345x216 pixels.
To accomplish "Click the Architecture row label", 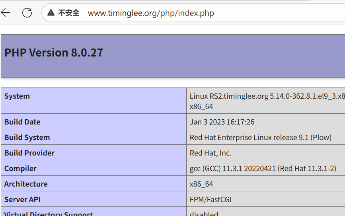I will [26, 184].
